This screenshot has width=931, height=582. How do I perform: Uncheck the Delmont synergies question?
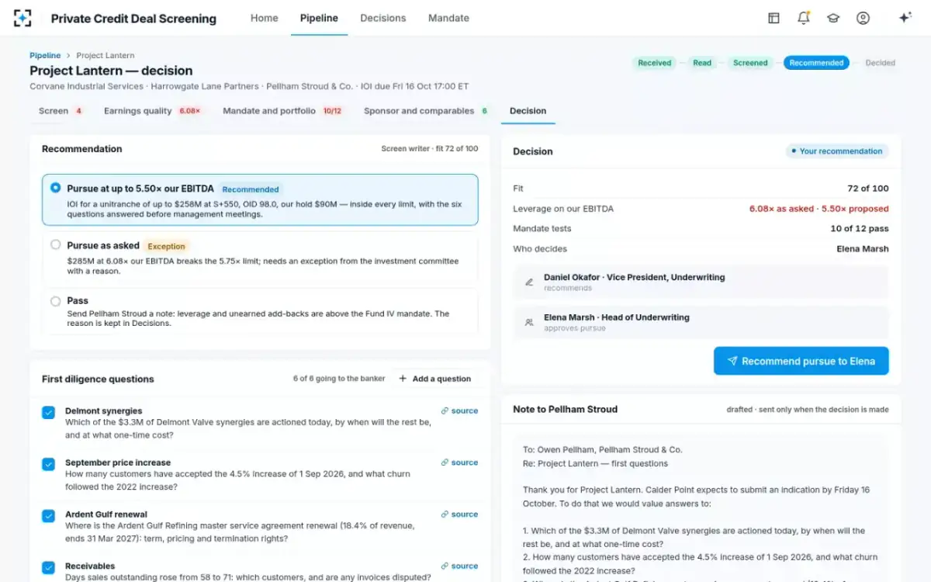click(48, 413)
